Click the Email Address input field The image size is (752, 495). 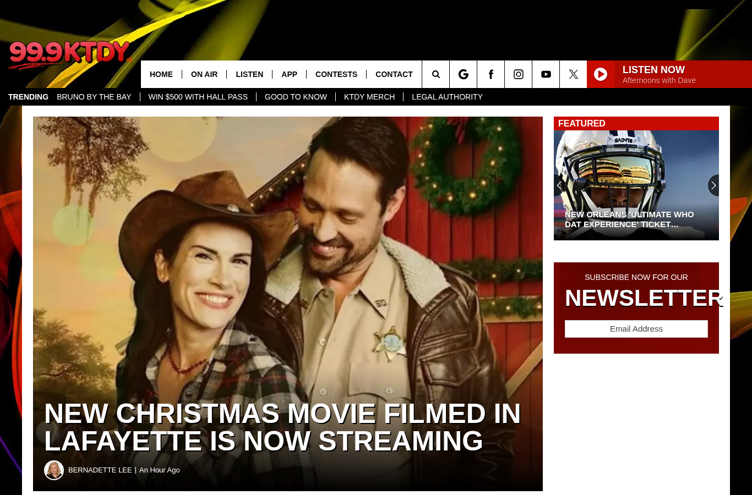point(636,329)
